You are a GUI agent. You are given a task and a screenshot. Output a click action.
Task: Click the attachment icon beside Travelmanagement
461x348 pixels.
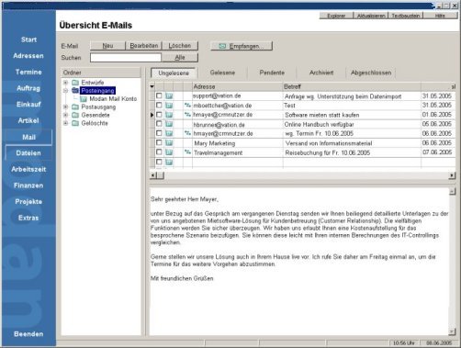(187, 152)
